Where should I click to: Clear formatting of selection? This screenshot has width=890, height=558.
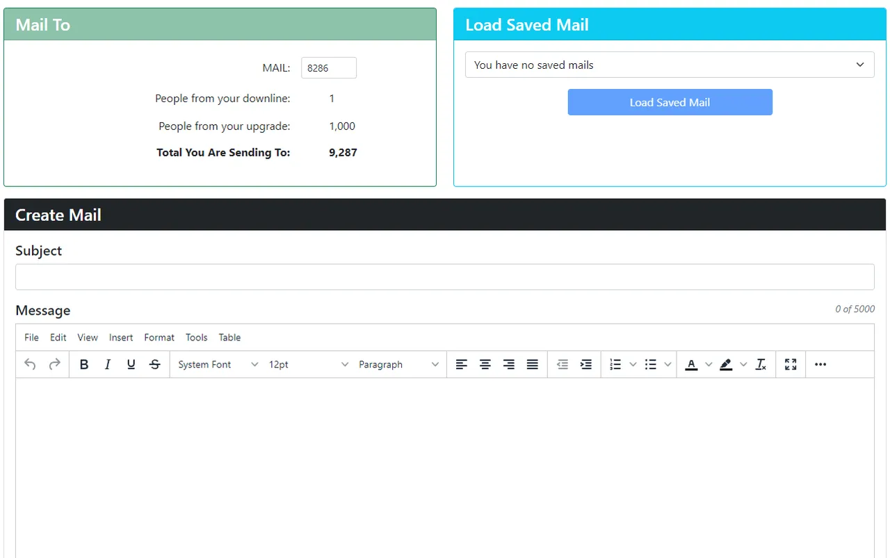click(x=761, y=364)
